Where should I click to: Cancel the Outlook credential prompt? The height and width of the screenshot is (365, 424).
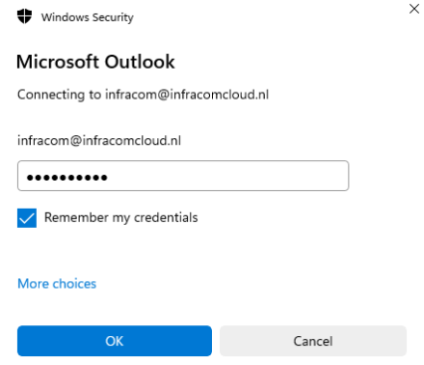click(x=313, y=341)
